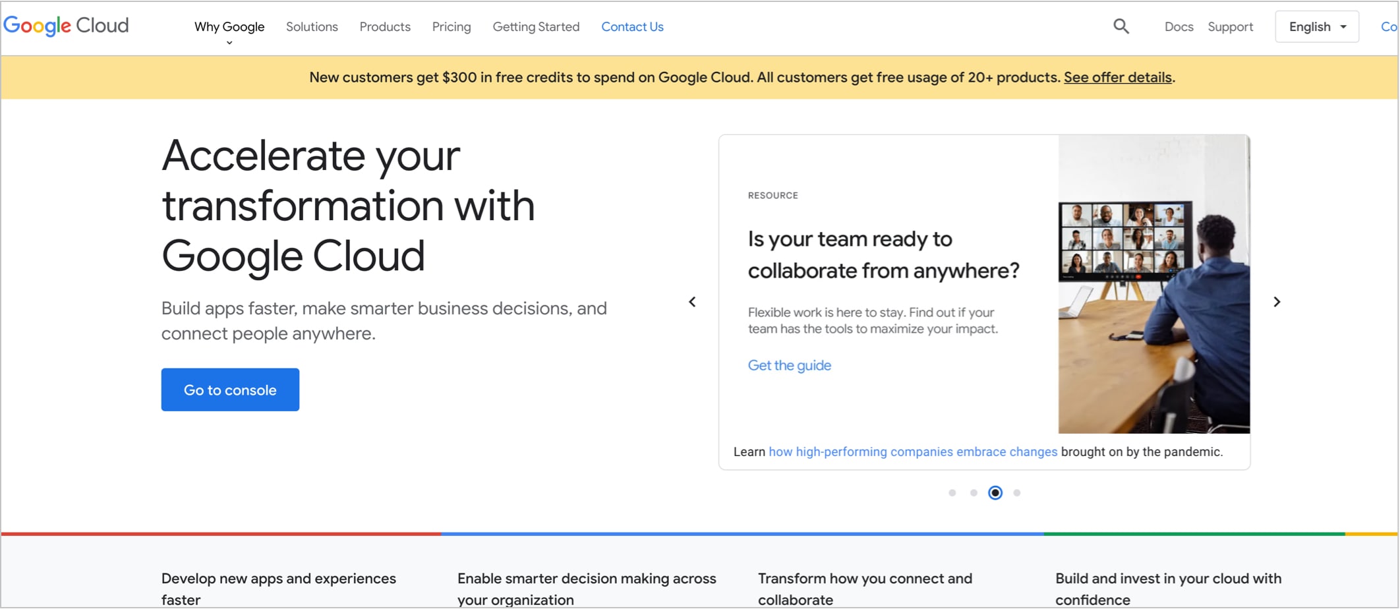The width and height of the screenshot is (1400, 609).
Task: Click Develop new apps and experiences faster
Action: pos(279,589)
